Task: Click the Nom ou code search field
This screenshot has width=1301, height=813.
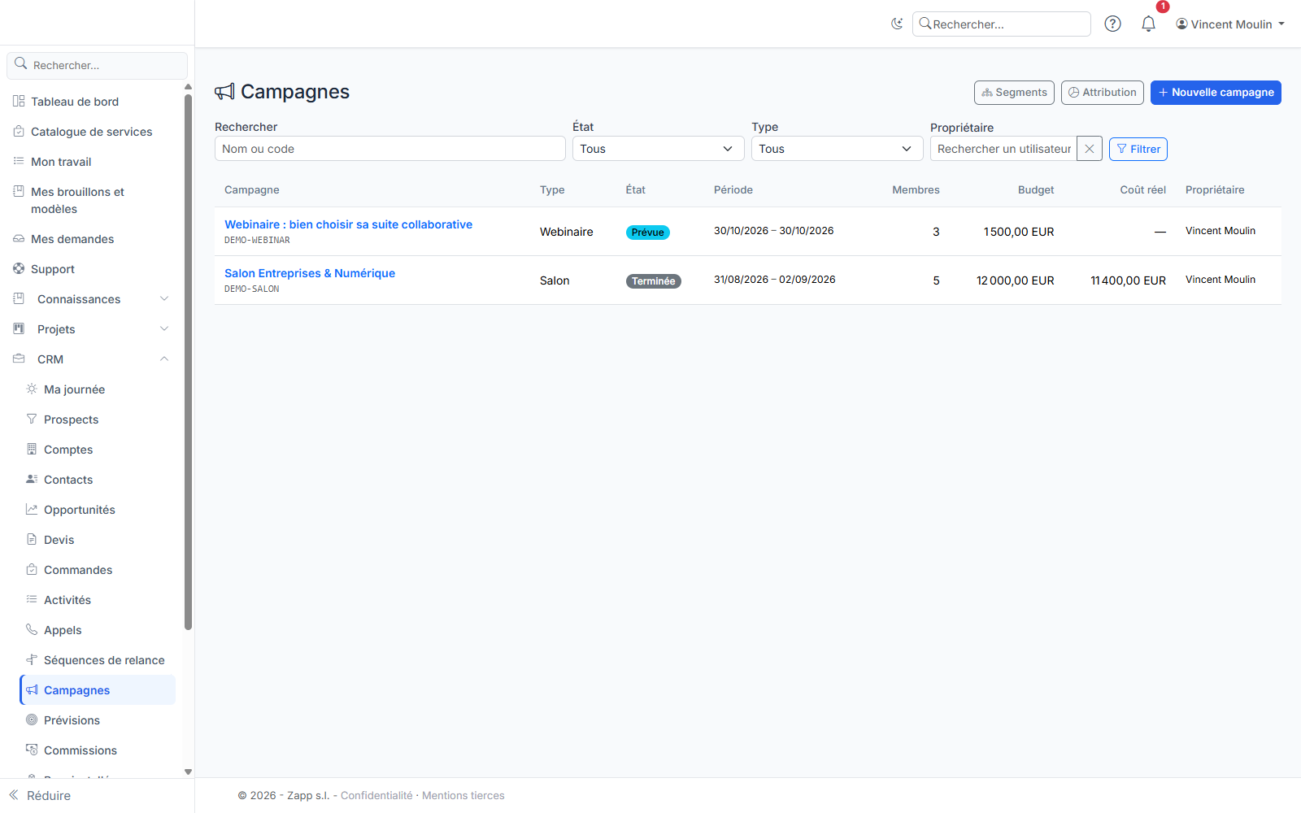Action: coord(389,149)
